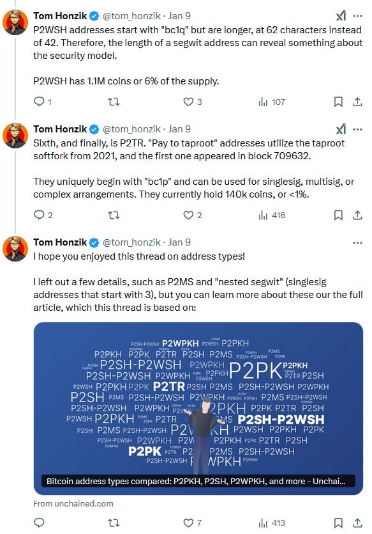Image resolution: width=372 pixels, height=534 pixels.
Task: Open Grok icon on the P2WSH tweet
Action: [341, 15]
